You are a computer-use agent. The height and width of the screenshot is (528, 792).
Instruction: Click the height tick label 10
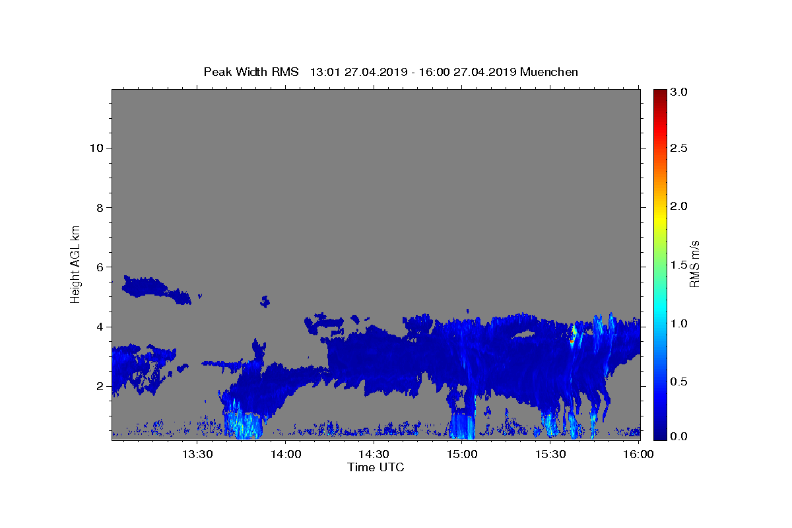click(x=97, y=148)
